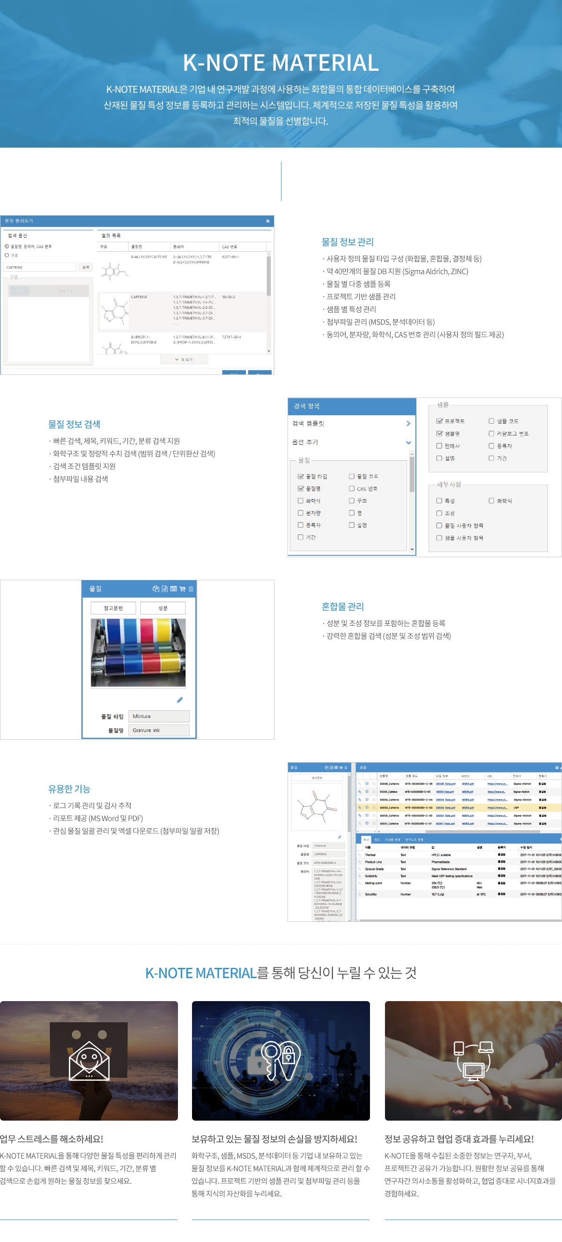Click the 참고문헌 button above caffeine structure
This screenshot has height=1242, width=562.
317,778
